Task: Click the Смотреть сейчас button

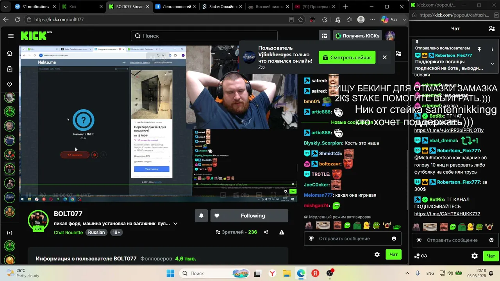Action: point(347,57)
